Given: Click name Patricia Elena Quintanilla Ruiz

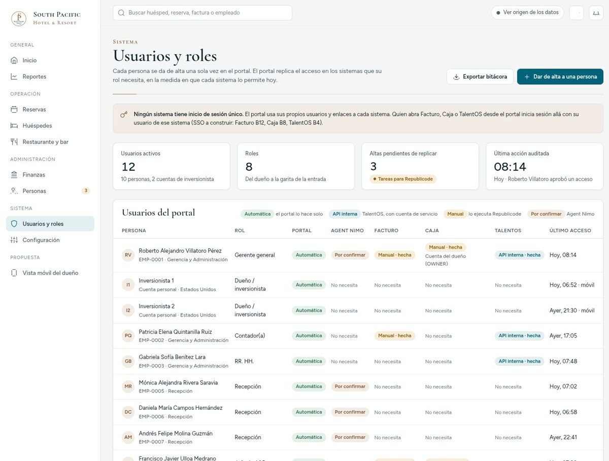Looking at the screenshot, I should pyautogui.click(x=176, y=332).
